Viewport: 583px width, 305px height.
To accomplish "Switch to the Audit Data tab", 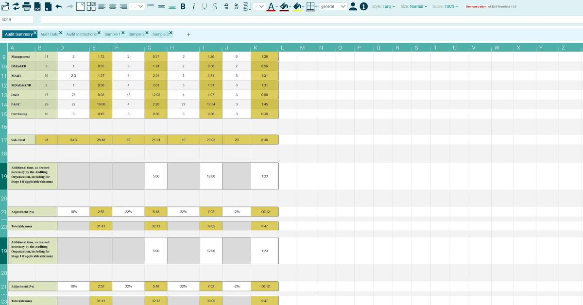I will (49, 34).
